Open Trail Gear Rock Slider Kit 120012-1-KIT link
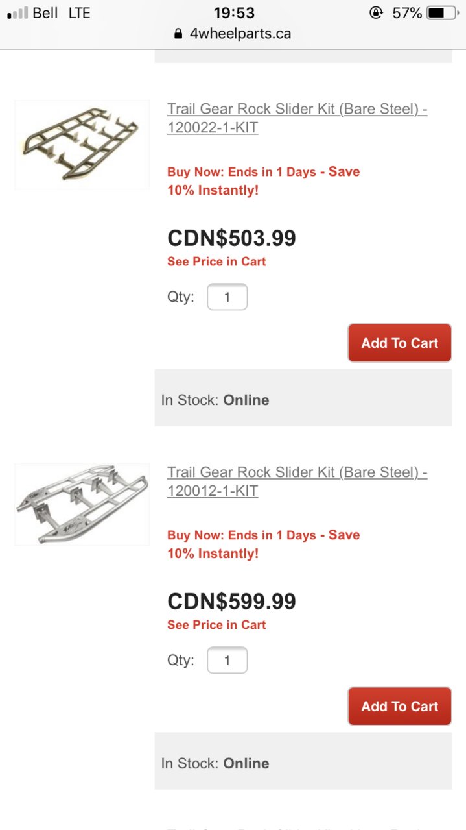The width and height of the screenshot is (466, 830). pyautogui.click(x=297, y=482)
